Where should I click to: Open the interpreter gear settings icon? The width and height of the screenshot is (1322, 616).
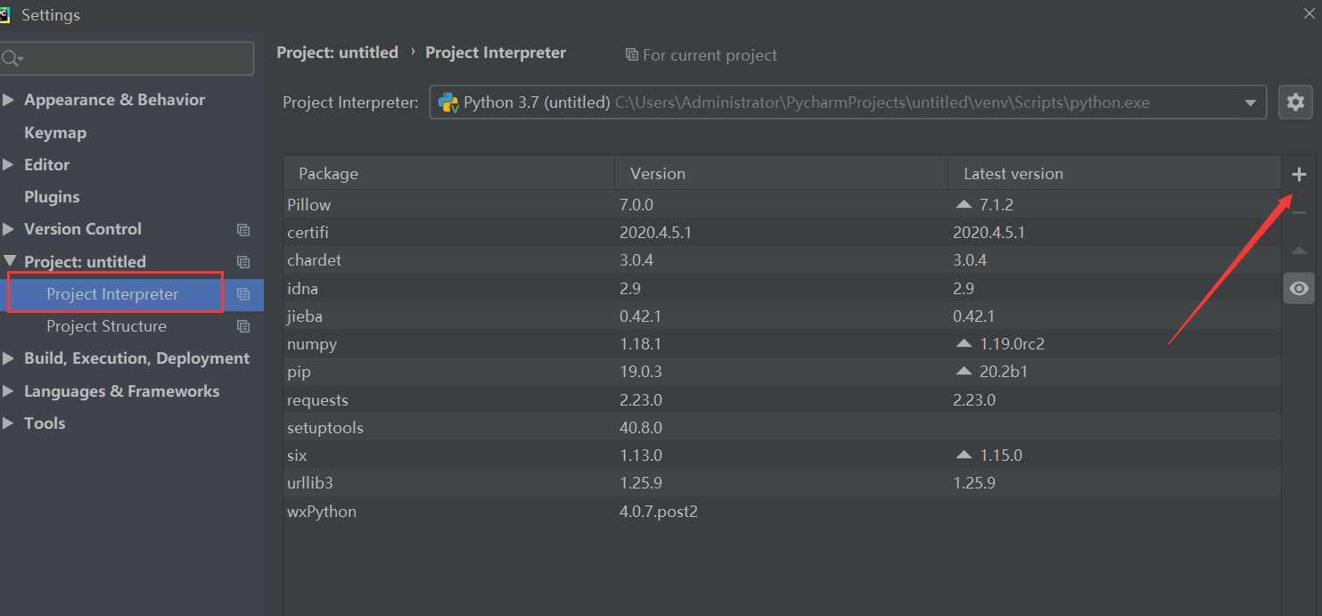(x=1295, y=103)
